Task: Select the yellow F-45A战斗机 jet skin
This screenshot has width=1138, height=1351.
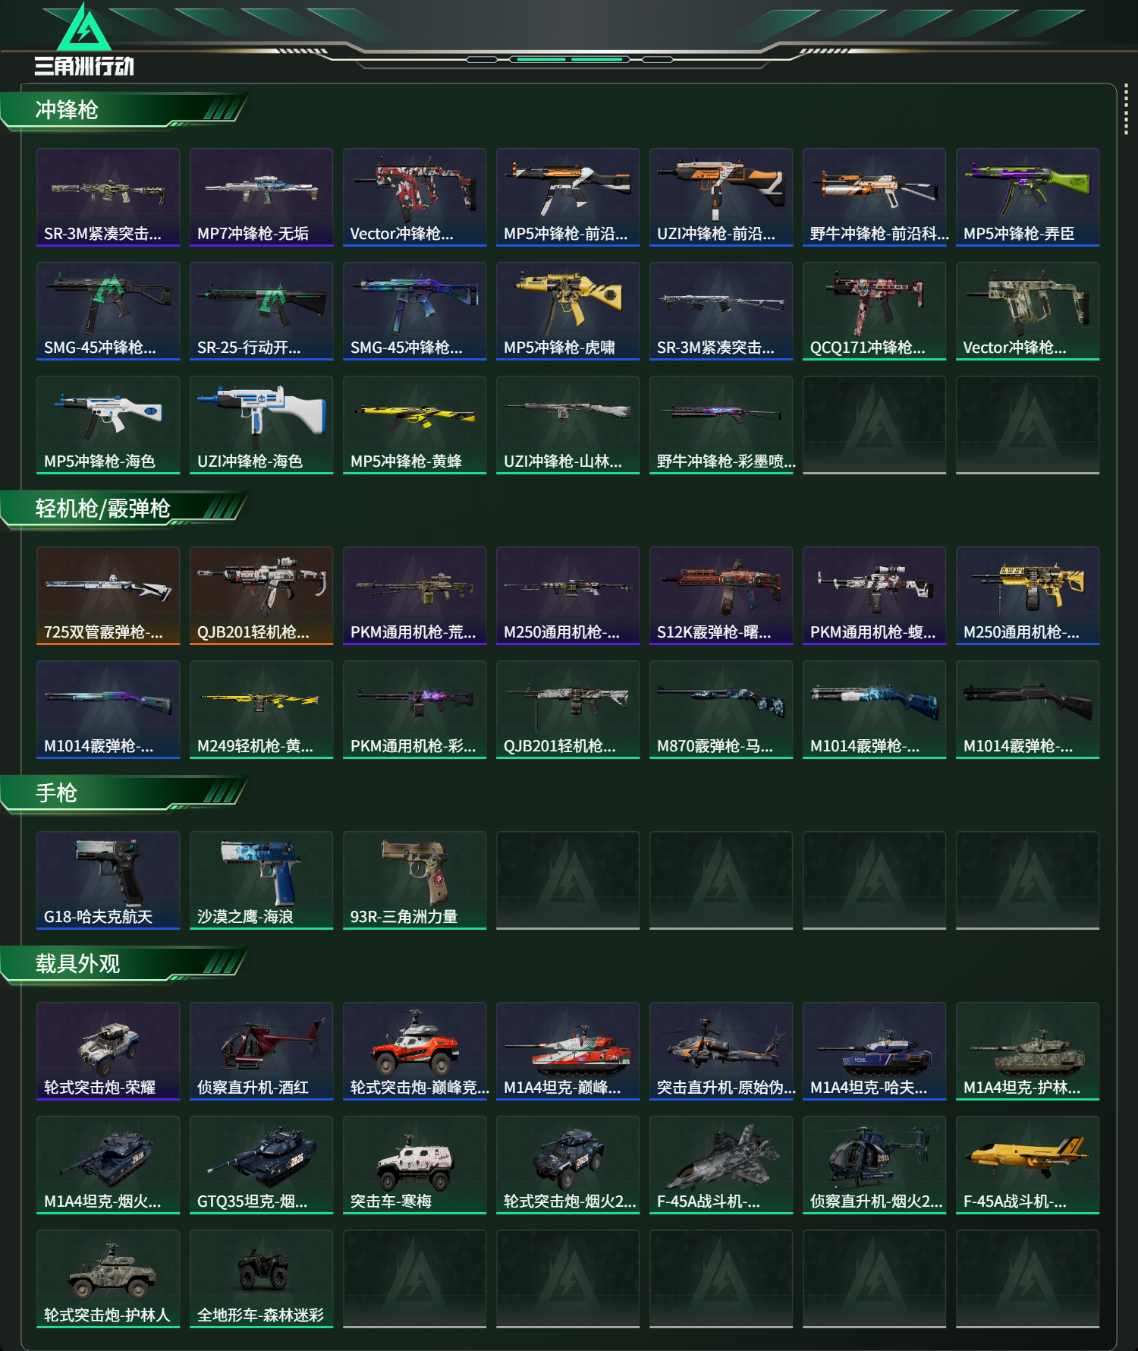Action: pos(1027,1165)
